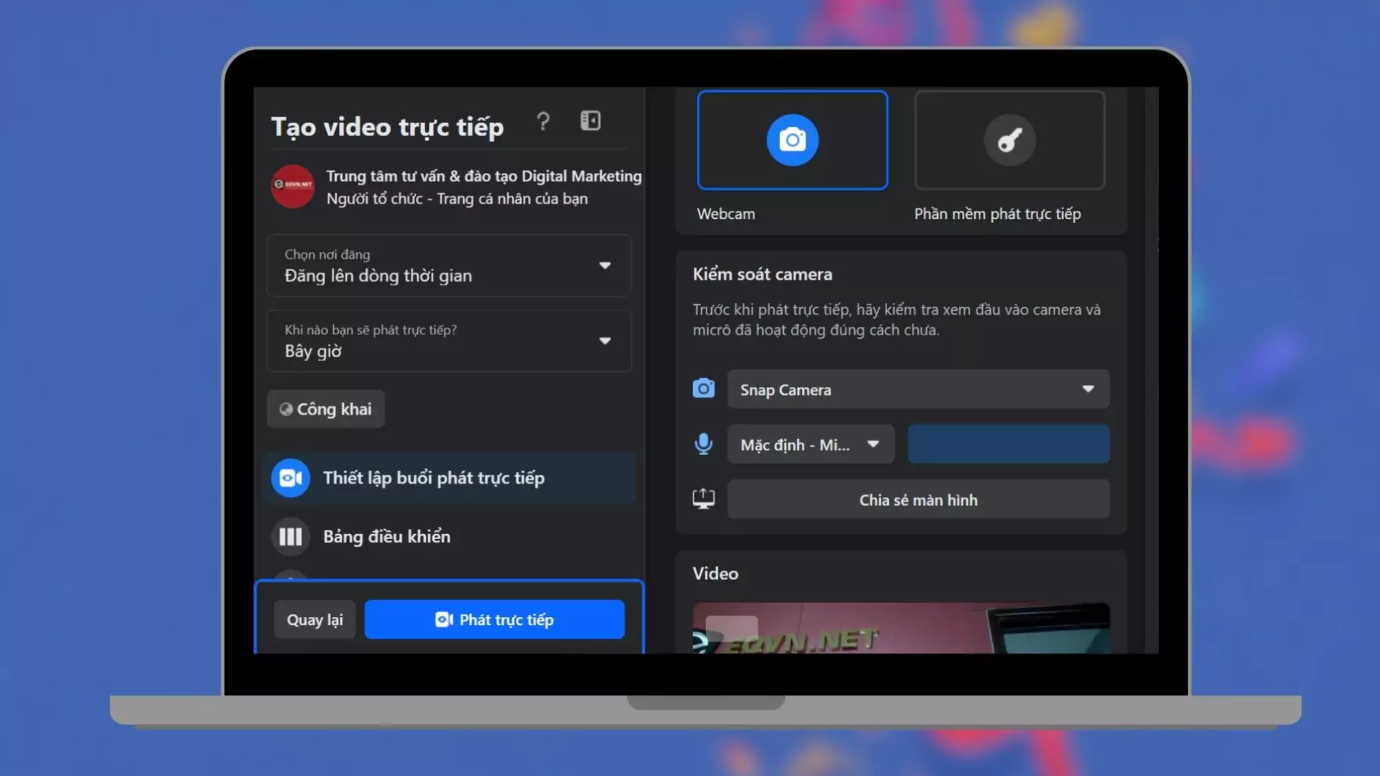This screenshot has height=776, width=1380.
Task: Click the Quay lại button
Action: tap(315, 619)
